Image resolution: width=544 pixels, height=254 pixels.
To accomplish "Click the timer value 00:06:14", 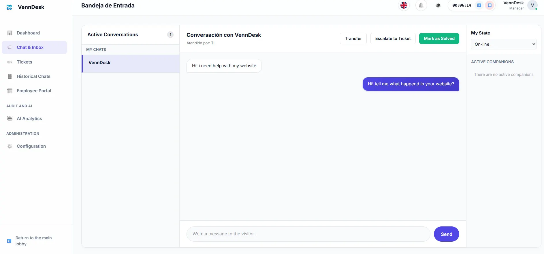I will (462, 5).
